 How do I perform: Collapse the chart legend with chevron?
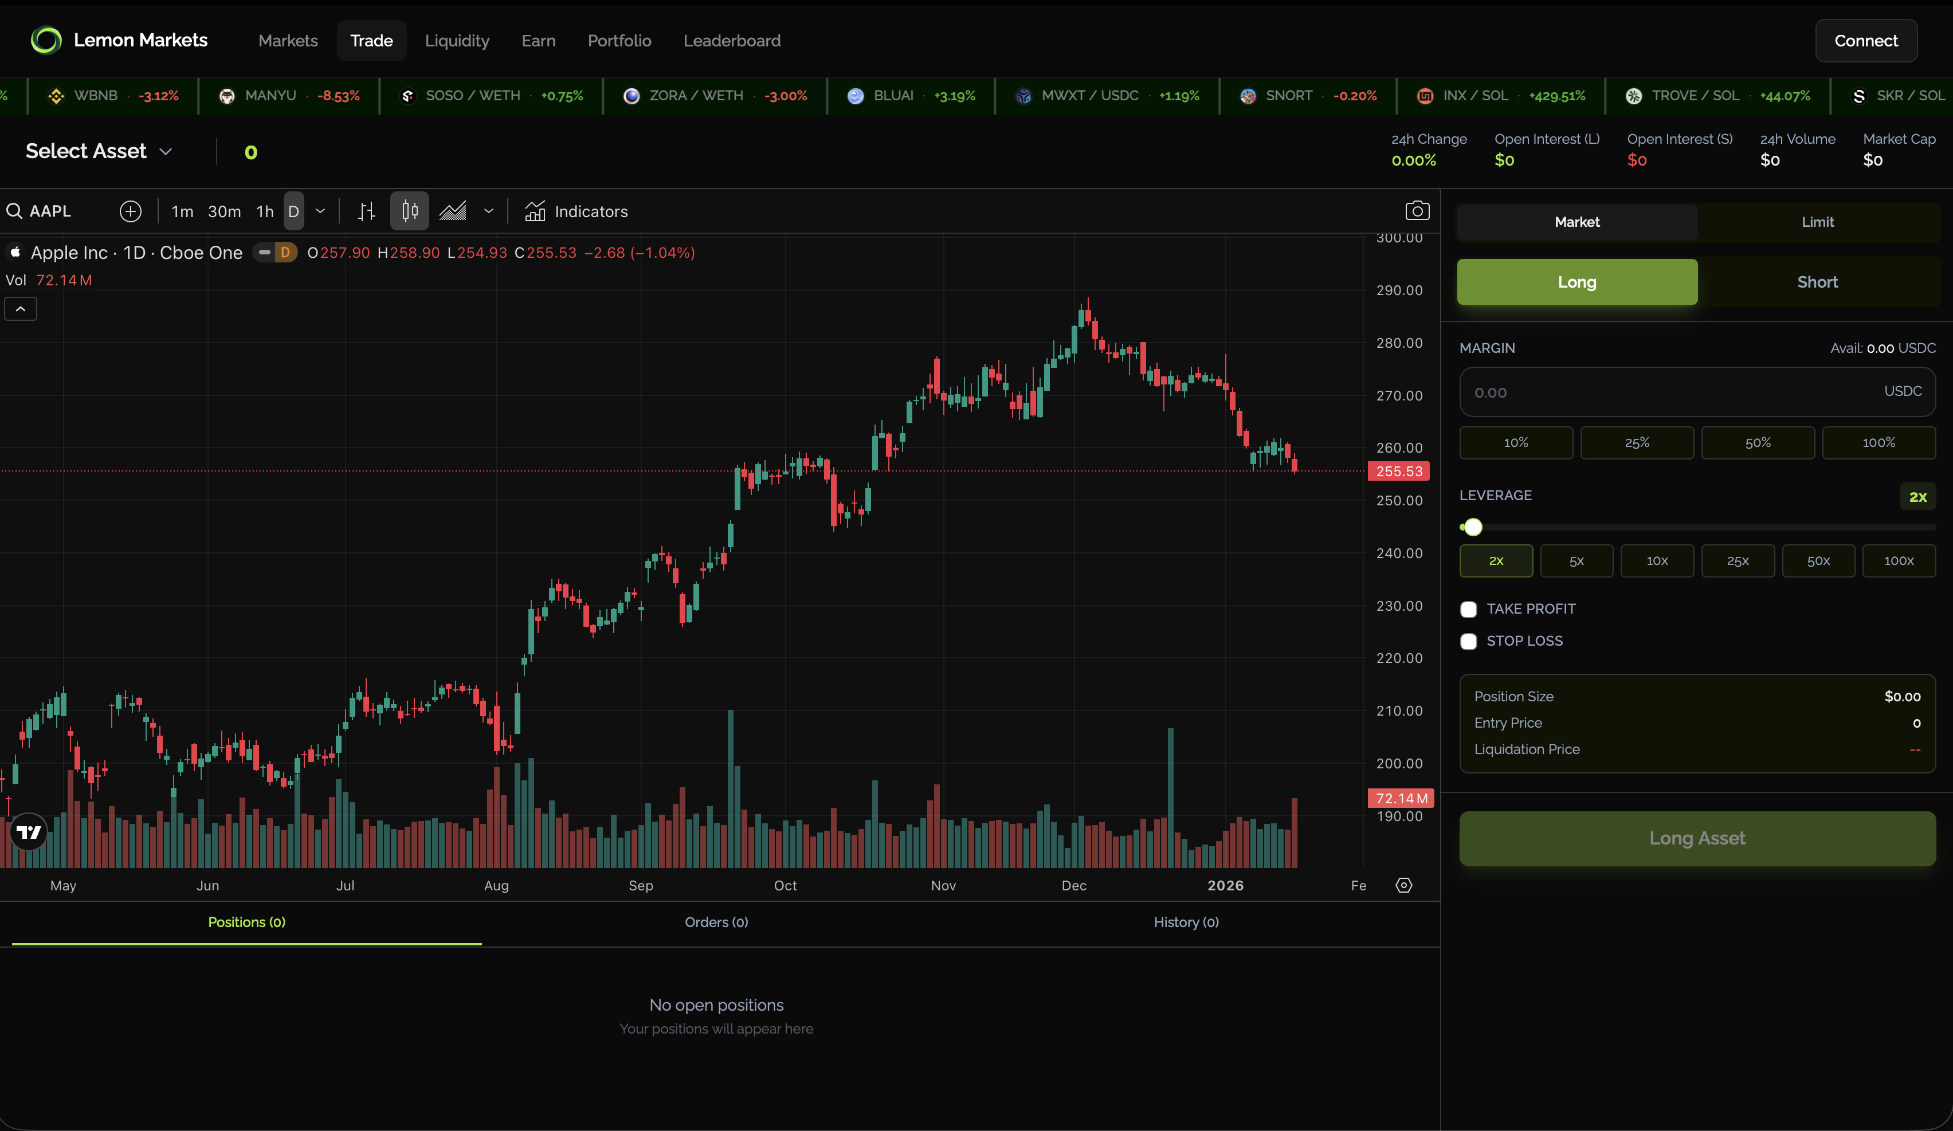click(x=21, y=309)
